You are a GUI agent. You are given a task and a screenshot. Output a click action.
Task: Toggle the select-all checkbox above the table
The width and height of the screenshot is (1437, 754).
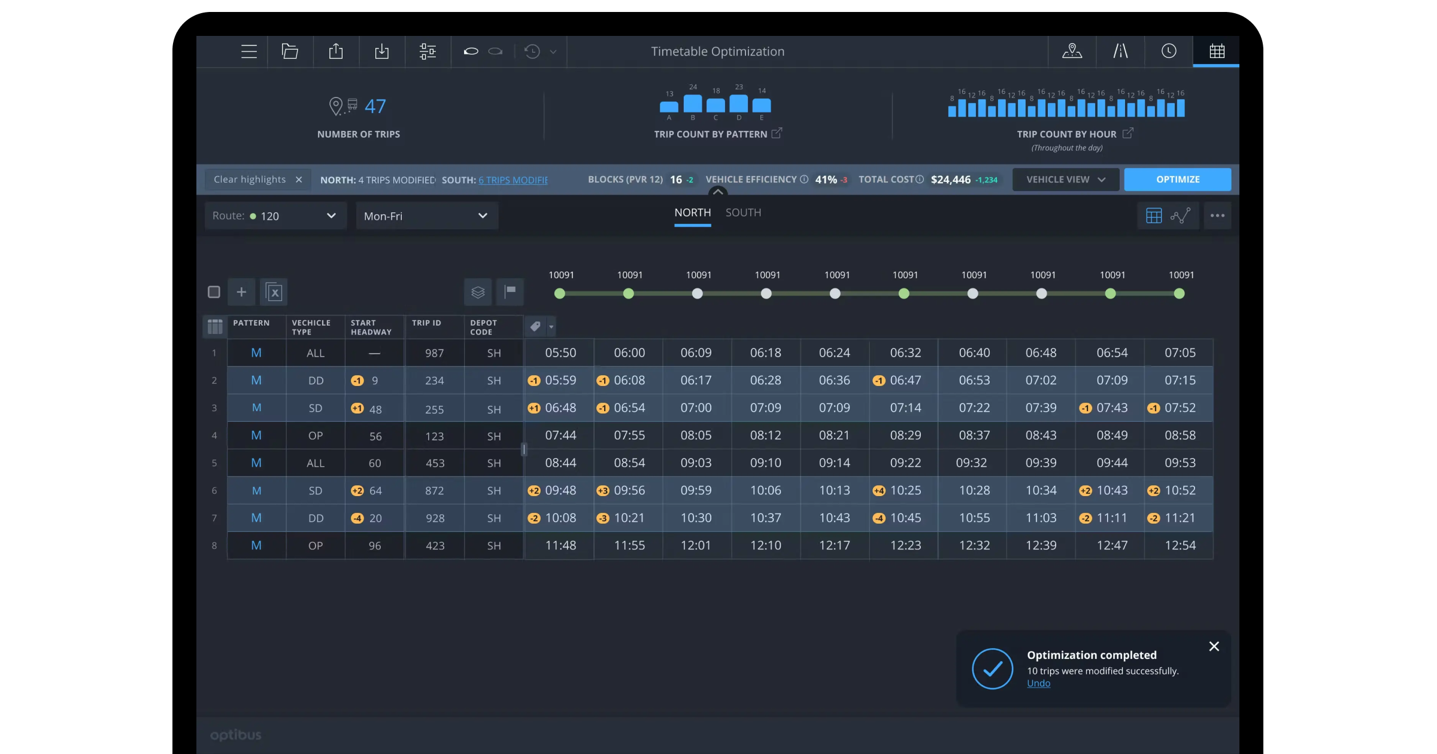pyautogui.click(x=214, y=292)
